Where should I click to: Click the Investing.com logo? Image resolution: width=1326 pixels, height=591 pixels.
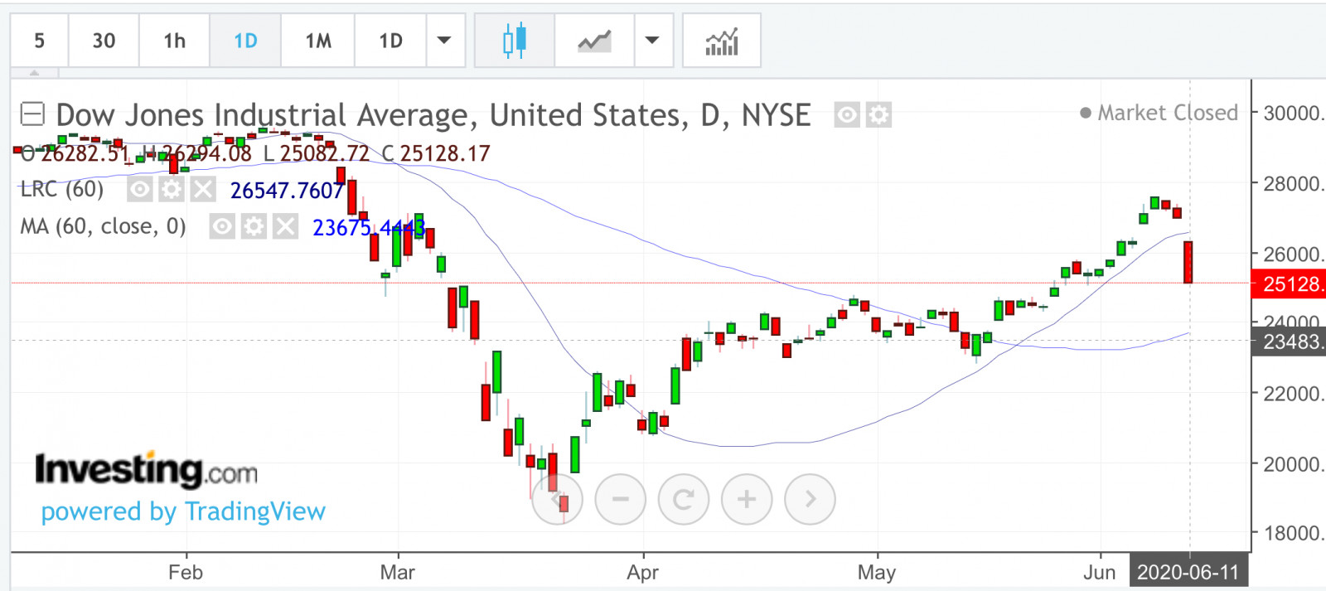coord(146,470)
